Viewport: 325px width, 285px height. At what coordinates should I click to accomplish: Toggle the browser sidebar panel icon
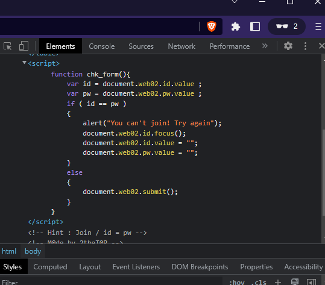click(x=255, y=27)
